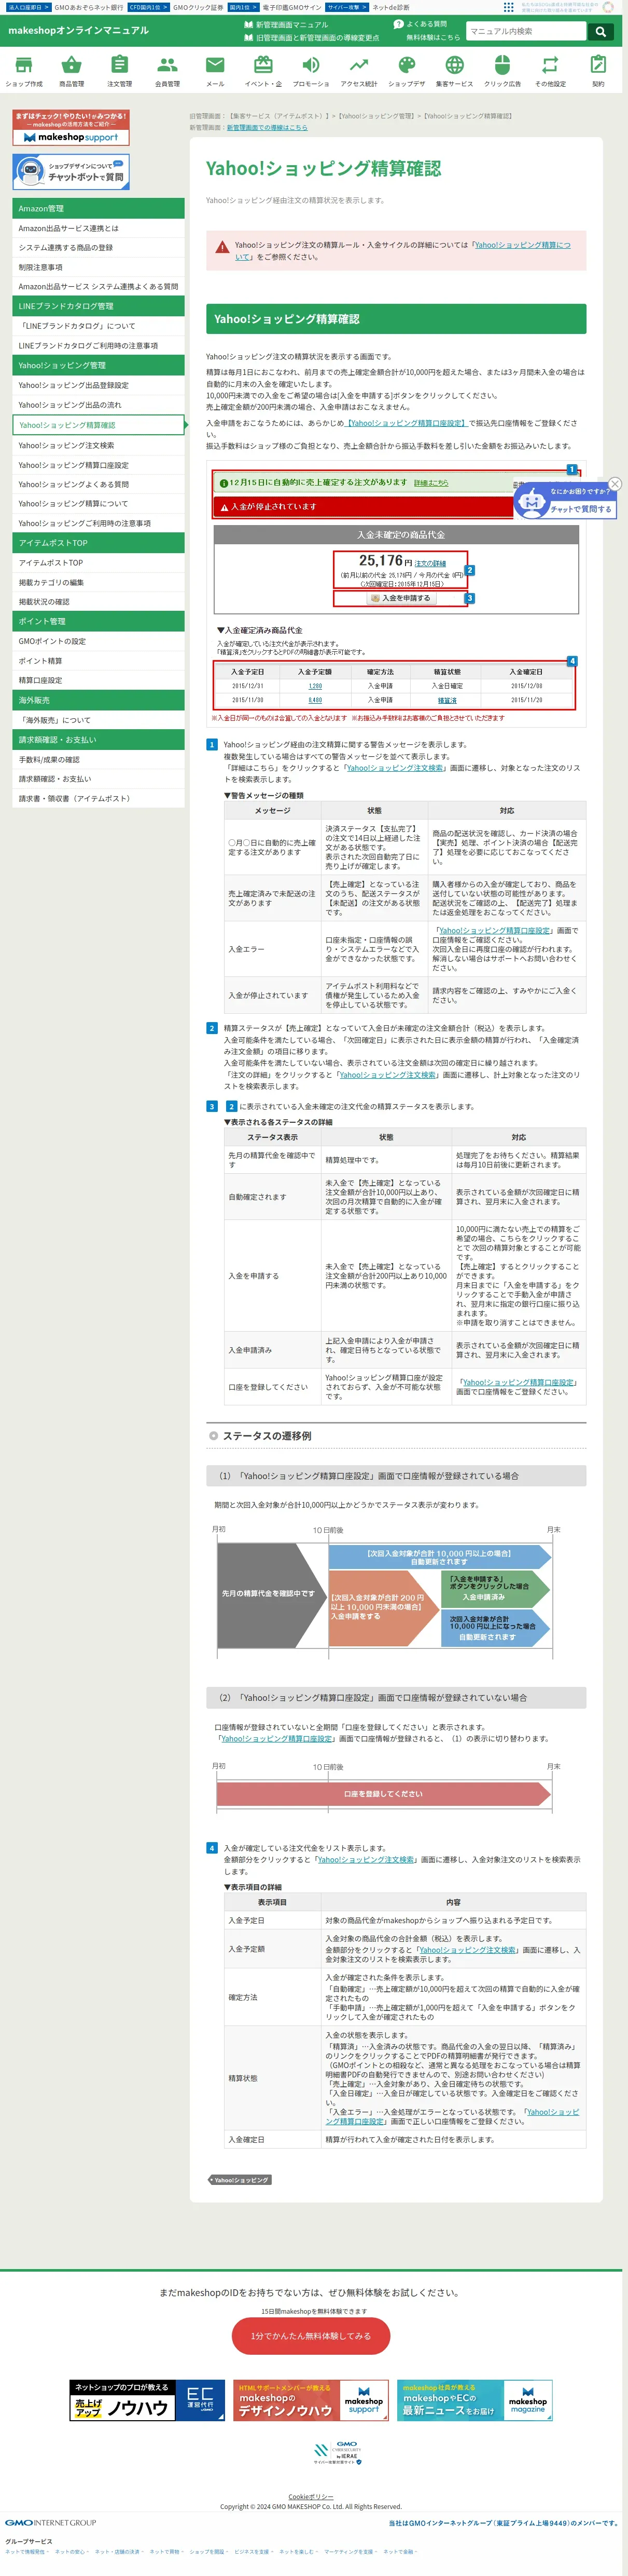The image size is (628, 2576).
Task: Open the 契約 document icon
Action: (598, 70)
